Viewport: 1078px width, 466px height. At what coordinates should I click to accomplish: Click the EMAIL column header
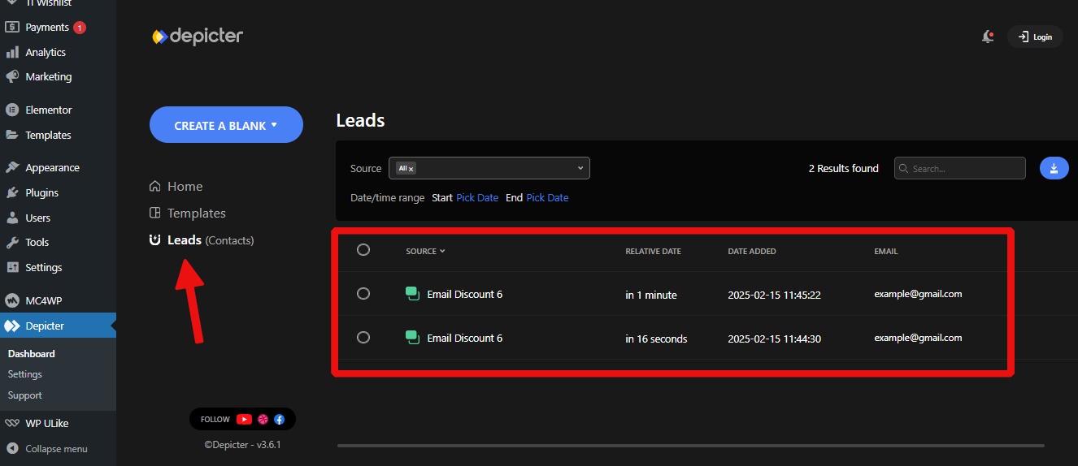886,251
